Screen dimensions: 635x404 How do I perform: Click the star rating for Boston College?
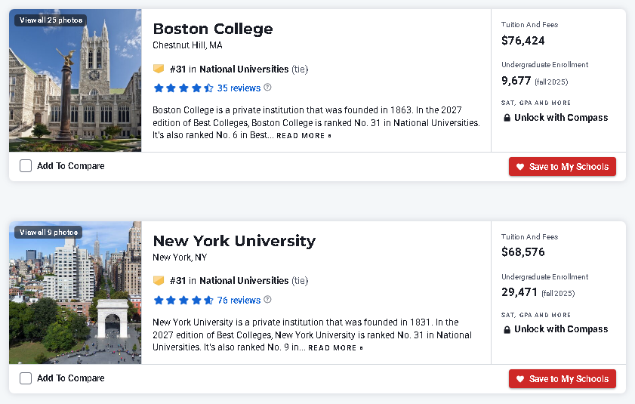pos(183,88)
